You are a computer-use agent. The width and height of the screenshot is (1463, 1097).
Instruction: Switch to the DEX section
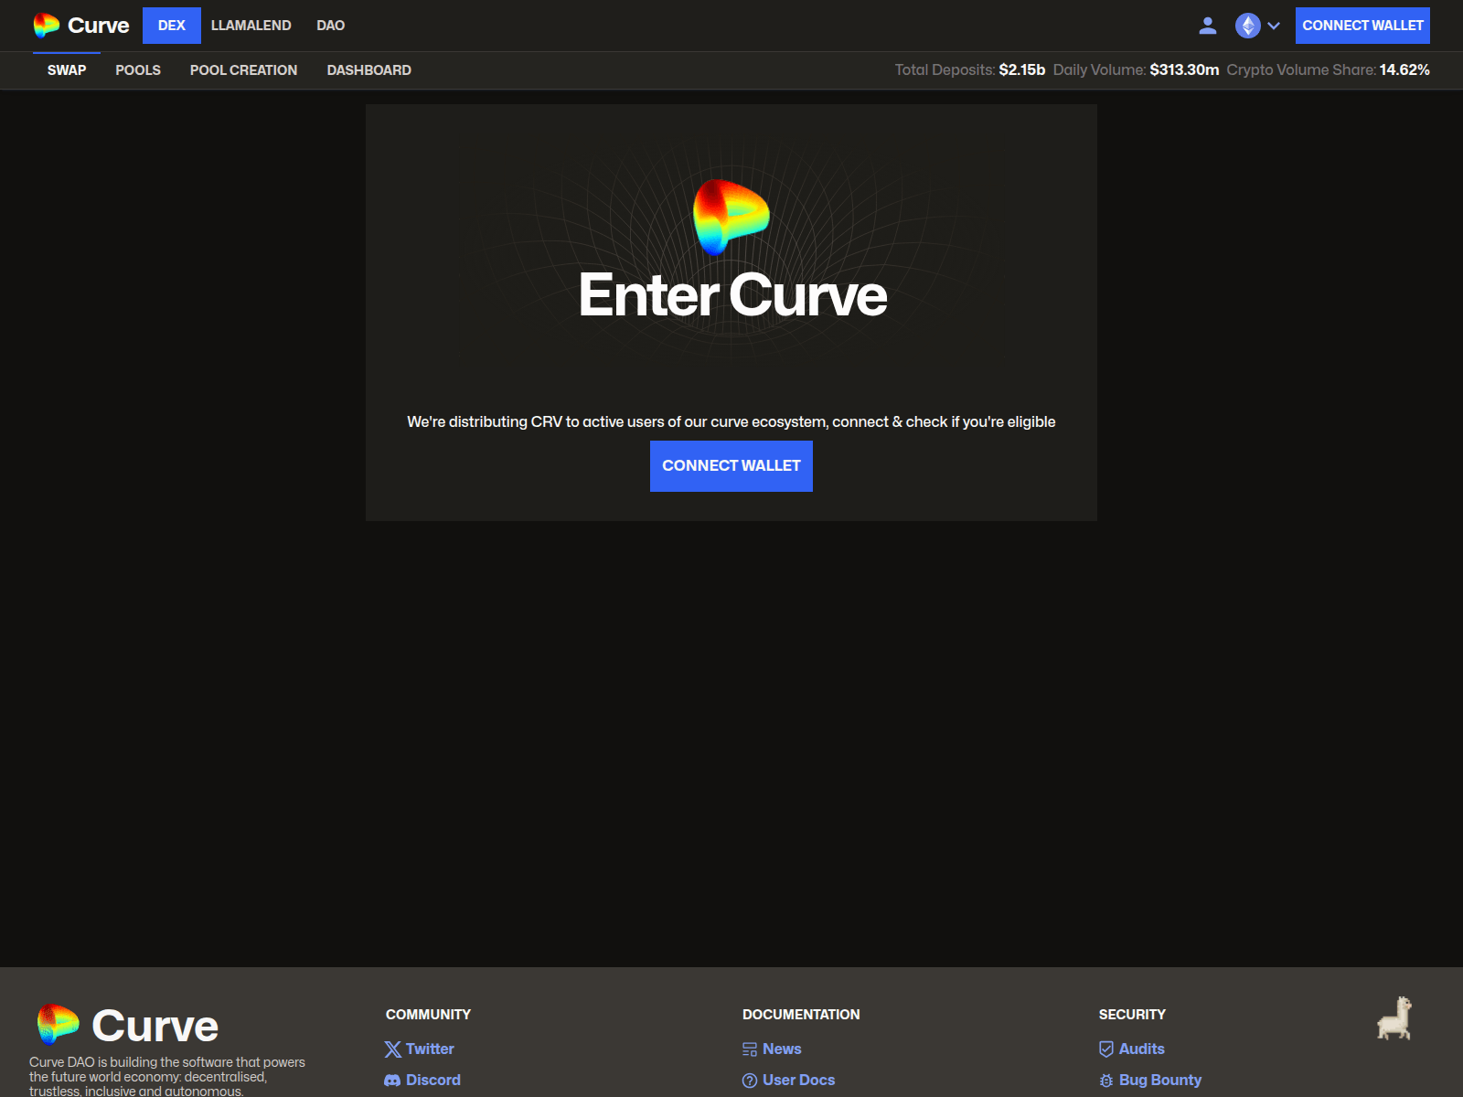[x=171, y=25]
